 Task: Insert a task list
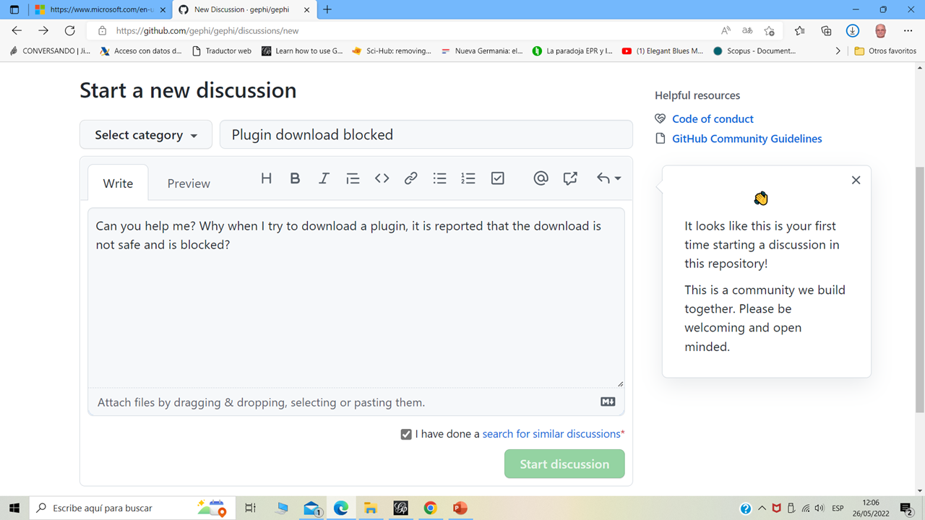pos(497,178)
